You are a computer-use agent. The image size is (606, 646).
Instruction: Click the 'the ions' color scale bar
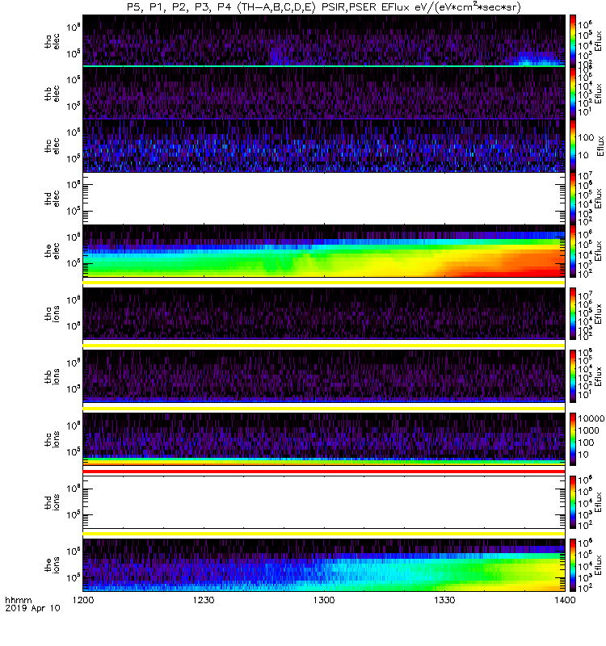coord(573,564)
